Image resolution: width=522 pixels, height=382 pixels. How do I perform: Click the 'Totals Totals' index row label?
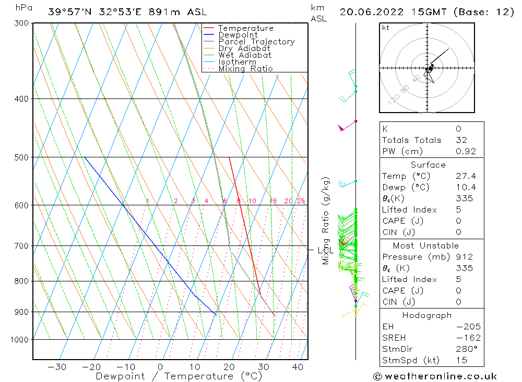click(x=411, y=140)
